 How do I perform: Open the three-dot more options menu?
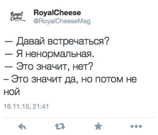tap(136, 126)
